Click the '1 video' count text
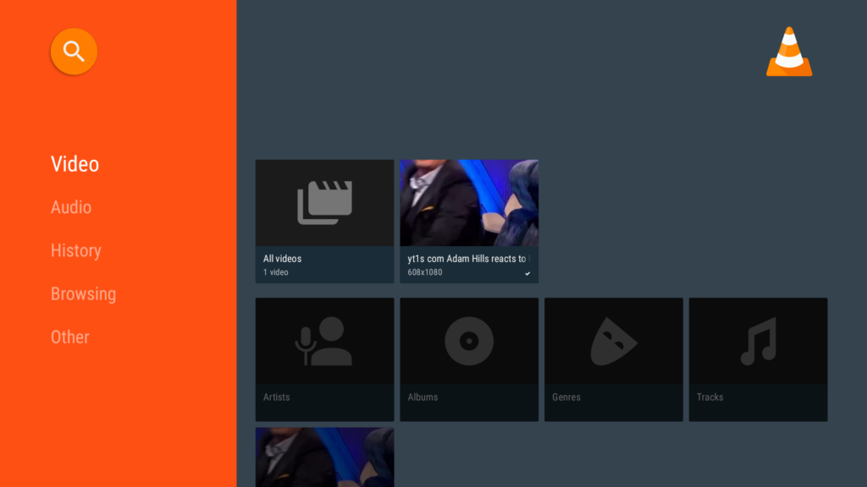 click(x=275, y=272)
